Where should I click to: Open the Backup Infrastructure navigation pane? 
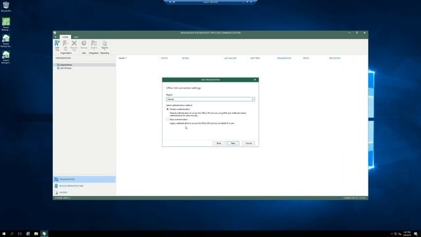point(85,186)
